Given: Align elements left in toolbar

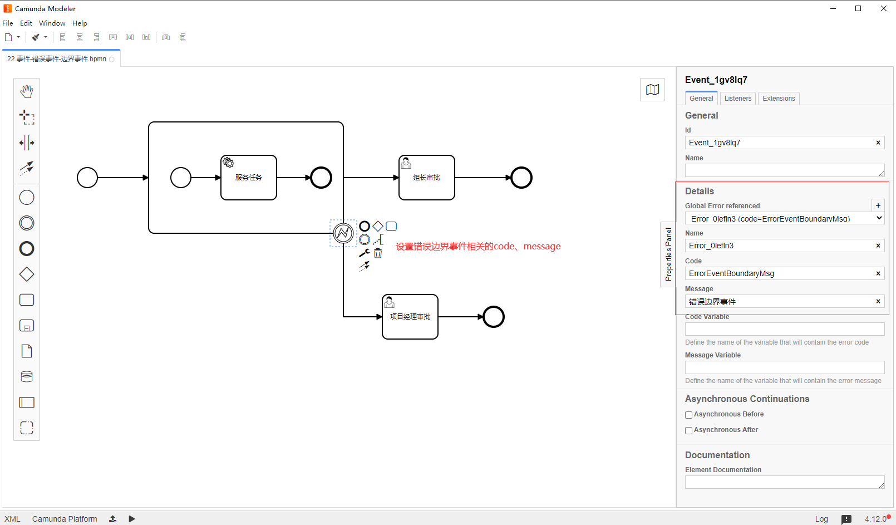Looking at the screenshot, I should 63,37.
